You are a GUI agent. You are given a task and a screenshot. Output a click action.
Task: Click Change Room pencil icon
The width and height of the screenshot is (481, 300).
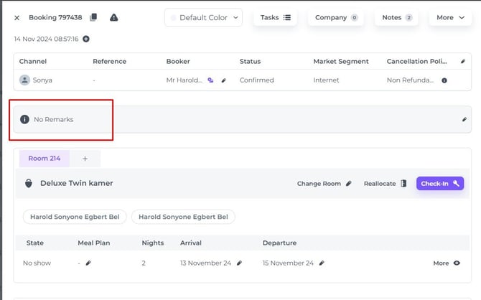click(x=349, y=184)
